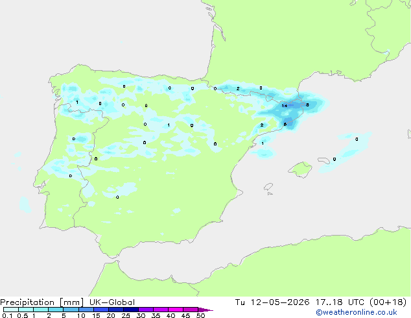Click the legend scale label '0.5'
This screenshot has height=318, width=411.
(23, 315)
